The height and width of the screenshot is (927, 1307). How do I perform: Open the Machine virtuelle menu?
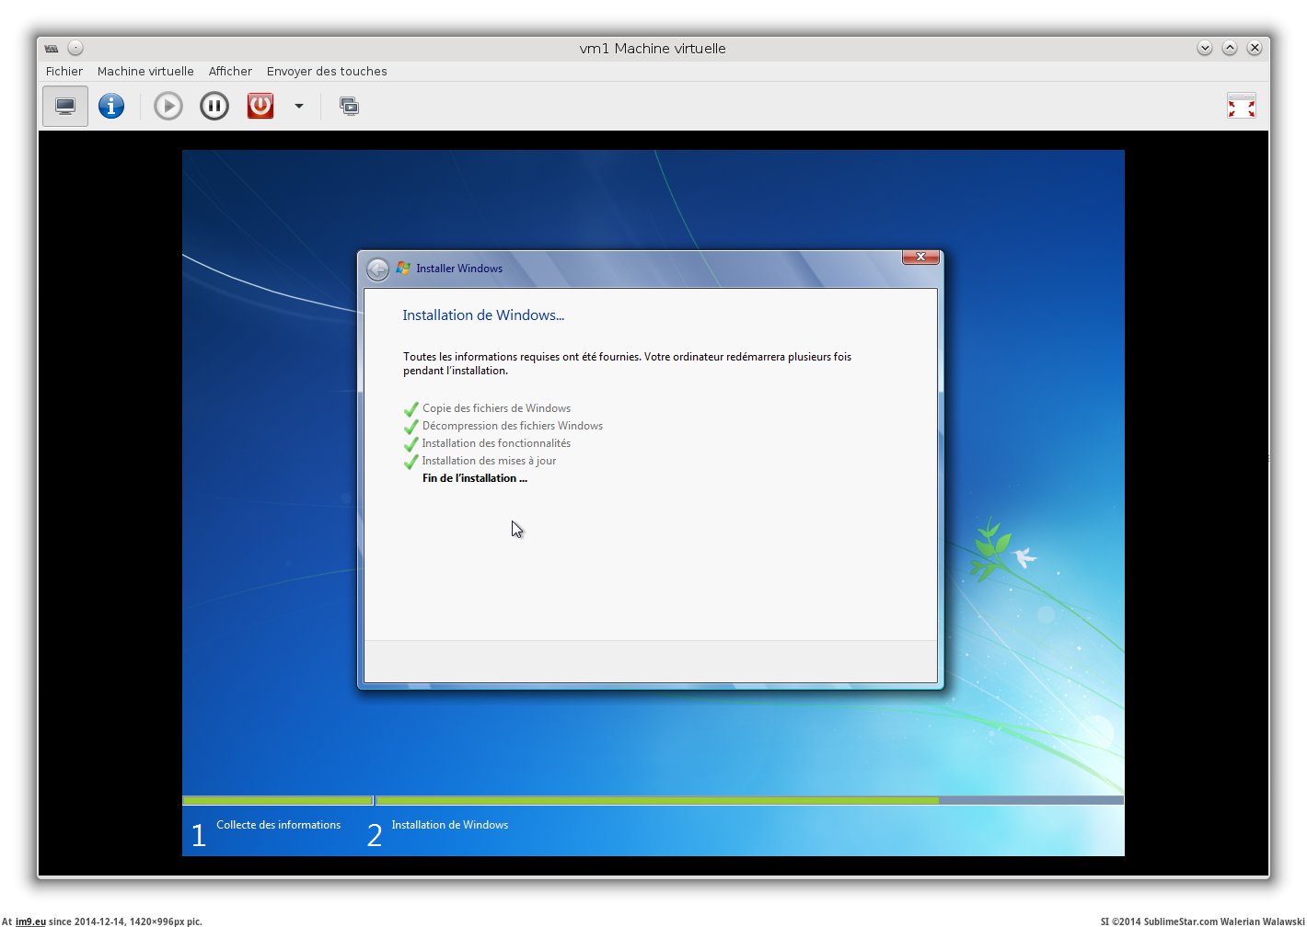click(145, 72)
